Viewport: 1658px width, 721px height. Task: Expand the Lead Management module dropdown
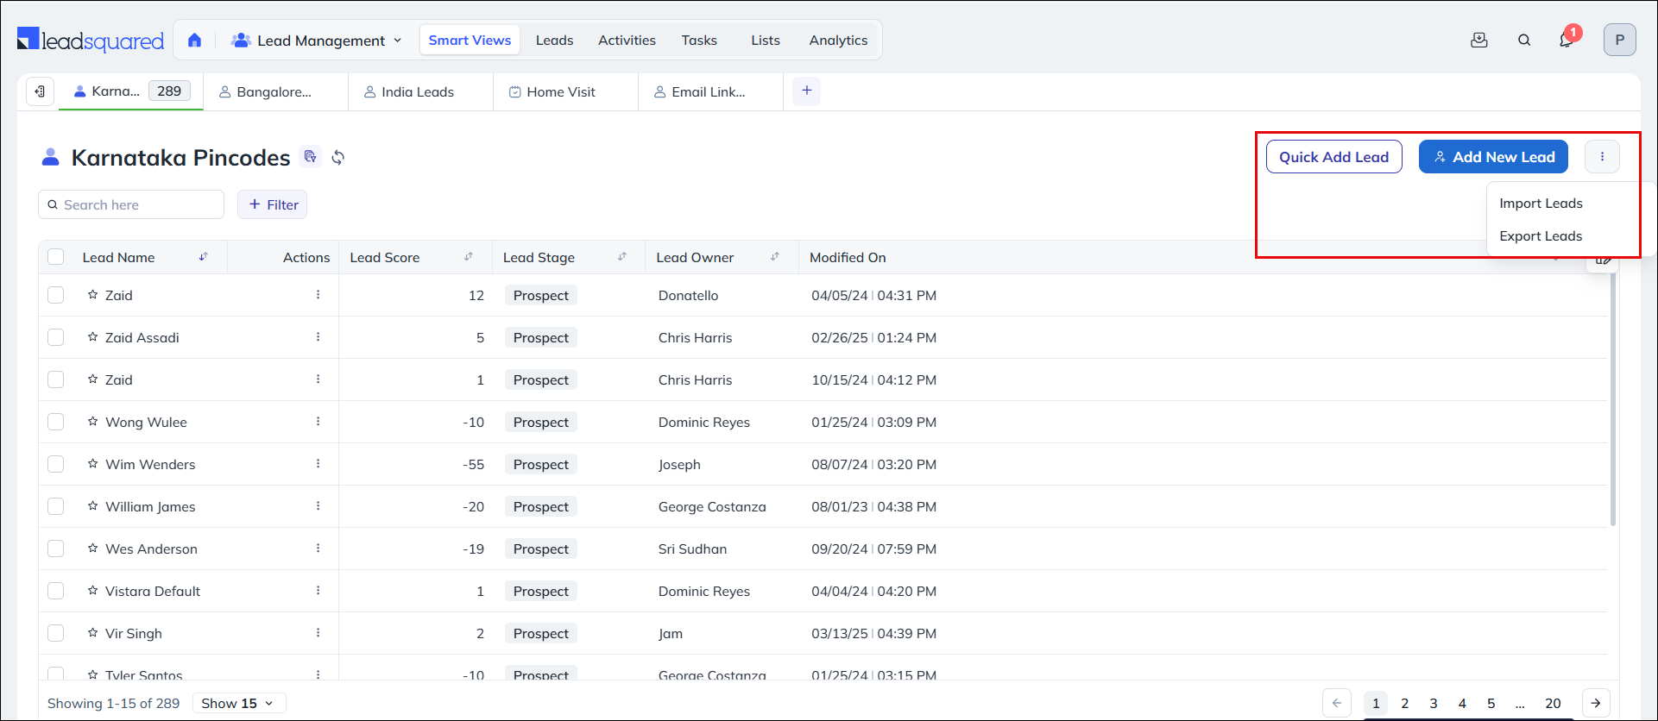tap(317, 41)
